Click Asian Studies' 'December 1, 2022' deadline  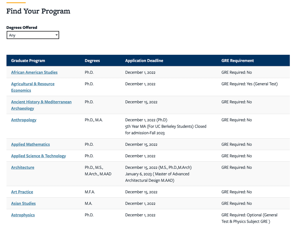[140, 203]
